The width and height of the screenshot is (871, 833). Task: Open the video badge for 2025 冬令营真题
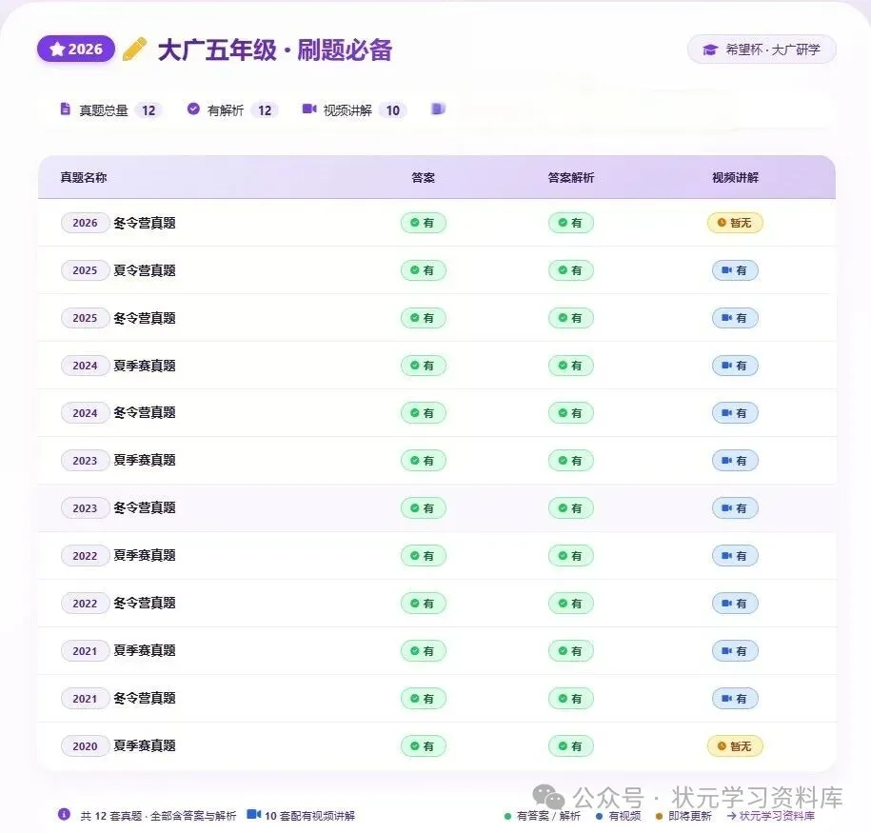tap(735, 318)
